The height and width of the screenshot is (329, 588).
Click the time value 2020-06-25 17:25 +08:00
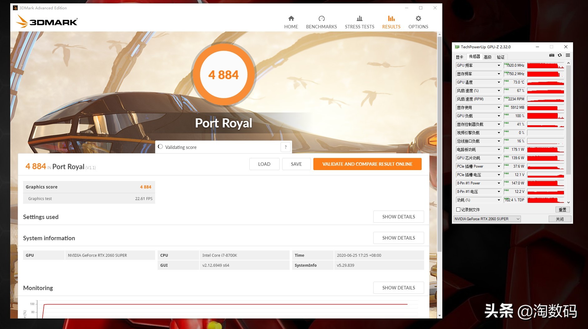[x=359, y=255]
